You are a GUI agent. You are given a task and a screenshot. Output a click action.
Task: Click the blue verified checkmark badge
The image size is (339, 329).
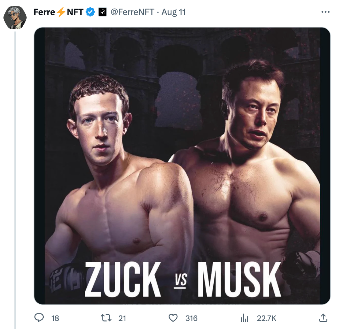(x=91, y=12)
